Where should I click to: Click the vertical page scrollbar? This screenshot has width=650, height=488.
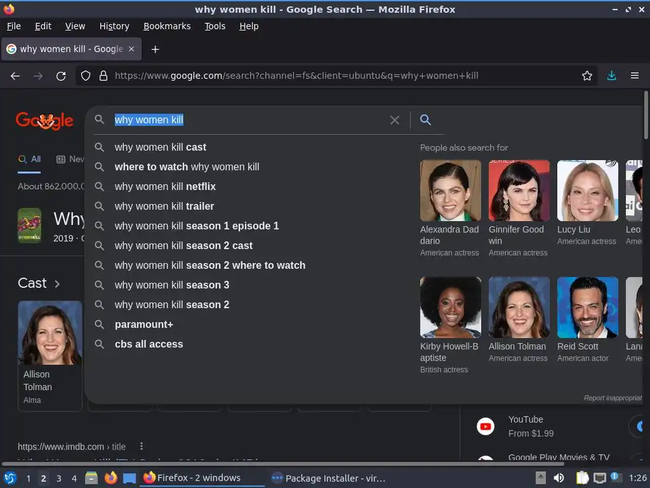tap(646, 116)
